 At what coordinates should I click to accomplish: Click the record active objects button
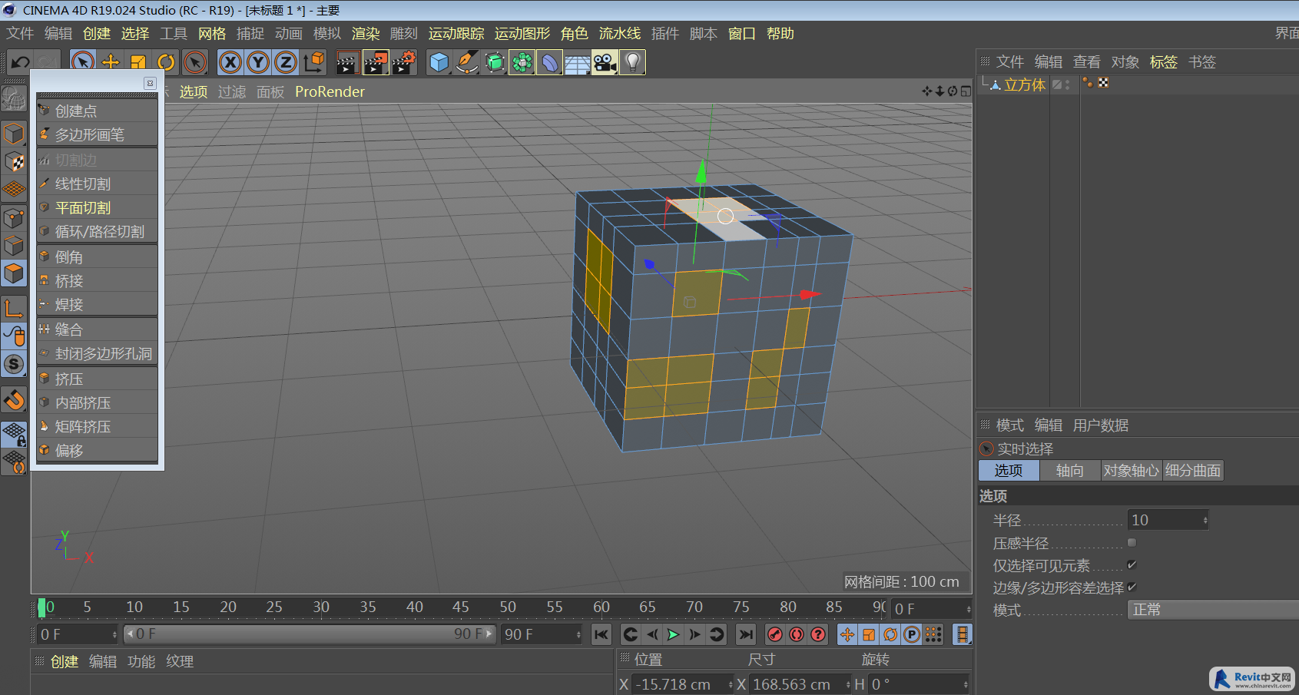[775, 634]
